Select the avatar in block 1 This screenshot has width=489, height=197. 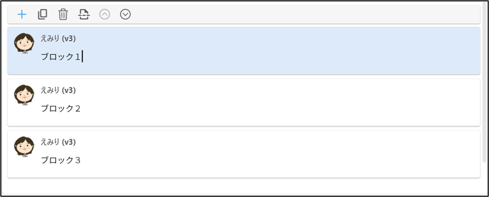(x=24, y=43)
